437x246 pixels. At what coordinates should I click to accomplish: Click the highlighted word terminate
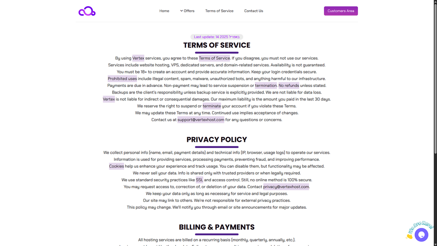click(212, 106)
